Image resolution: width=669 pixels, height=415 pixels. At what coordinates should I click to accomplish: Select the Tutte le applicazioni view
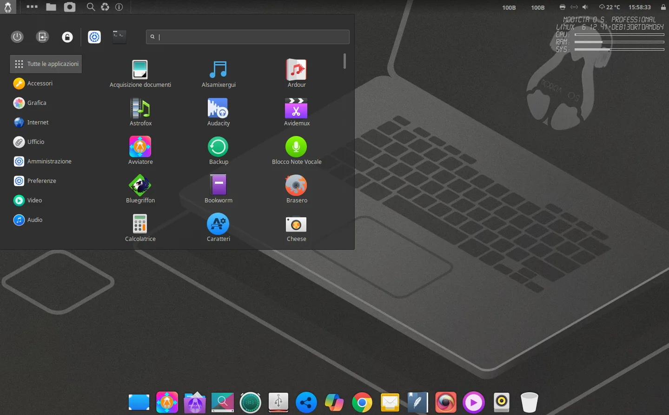tap(46, 64)
